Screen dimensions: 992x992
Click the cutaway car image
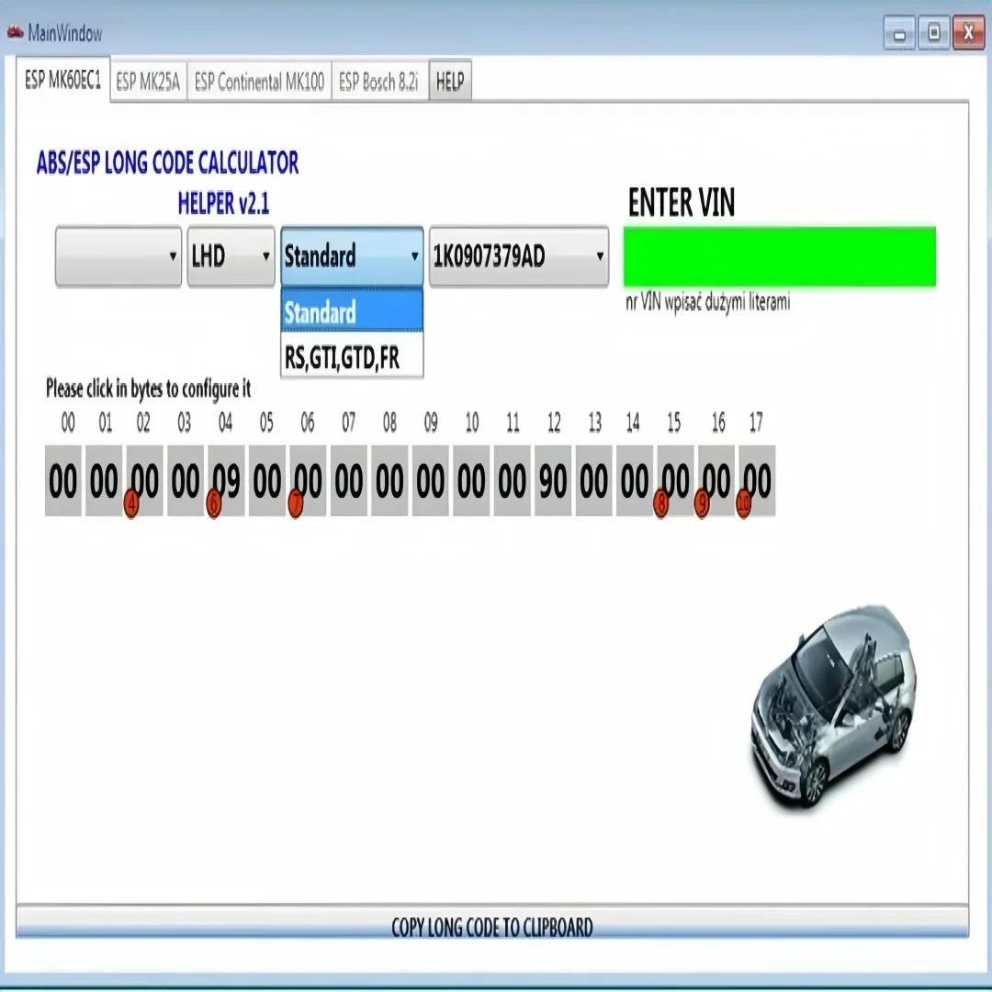[x=834, y=707]
